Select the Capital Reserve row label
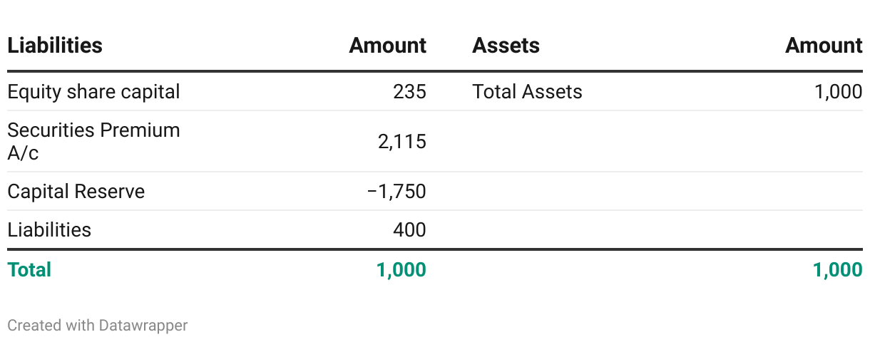Viewport: 870px width, 342px height. (x=76, y=192)
